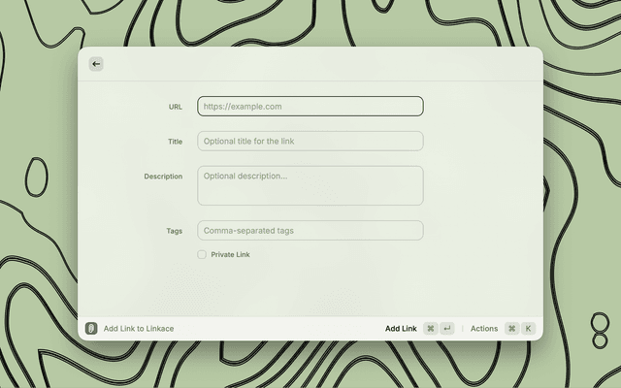Screen dimensions: 621x388
Task: Click the Linkace paperclip icon
Action: [x=91, y=329]
